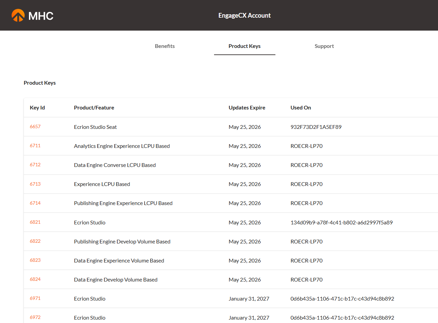
Task: Open key ID 6971 link
Action: coord(35,298)
